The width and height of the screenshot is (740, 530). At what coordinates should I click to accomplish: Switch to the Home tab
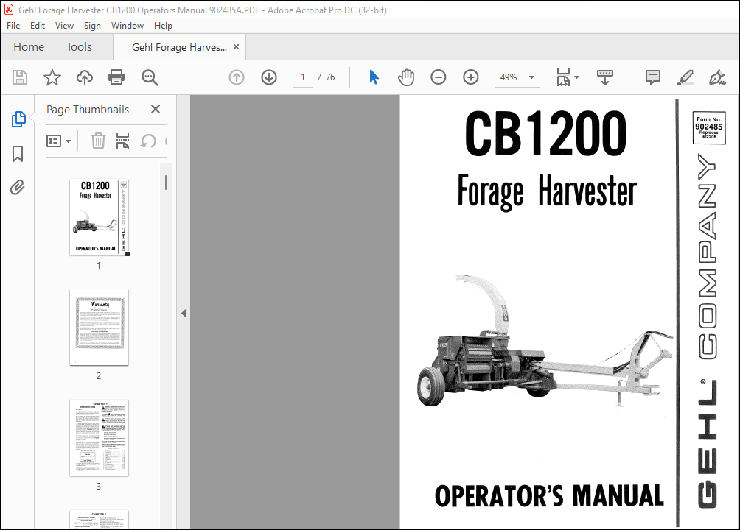click(x=29, y=46)
